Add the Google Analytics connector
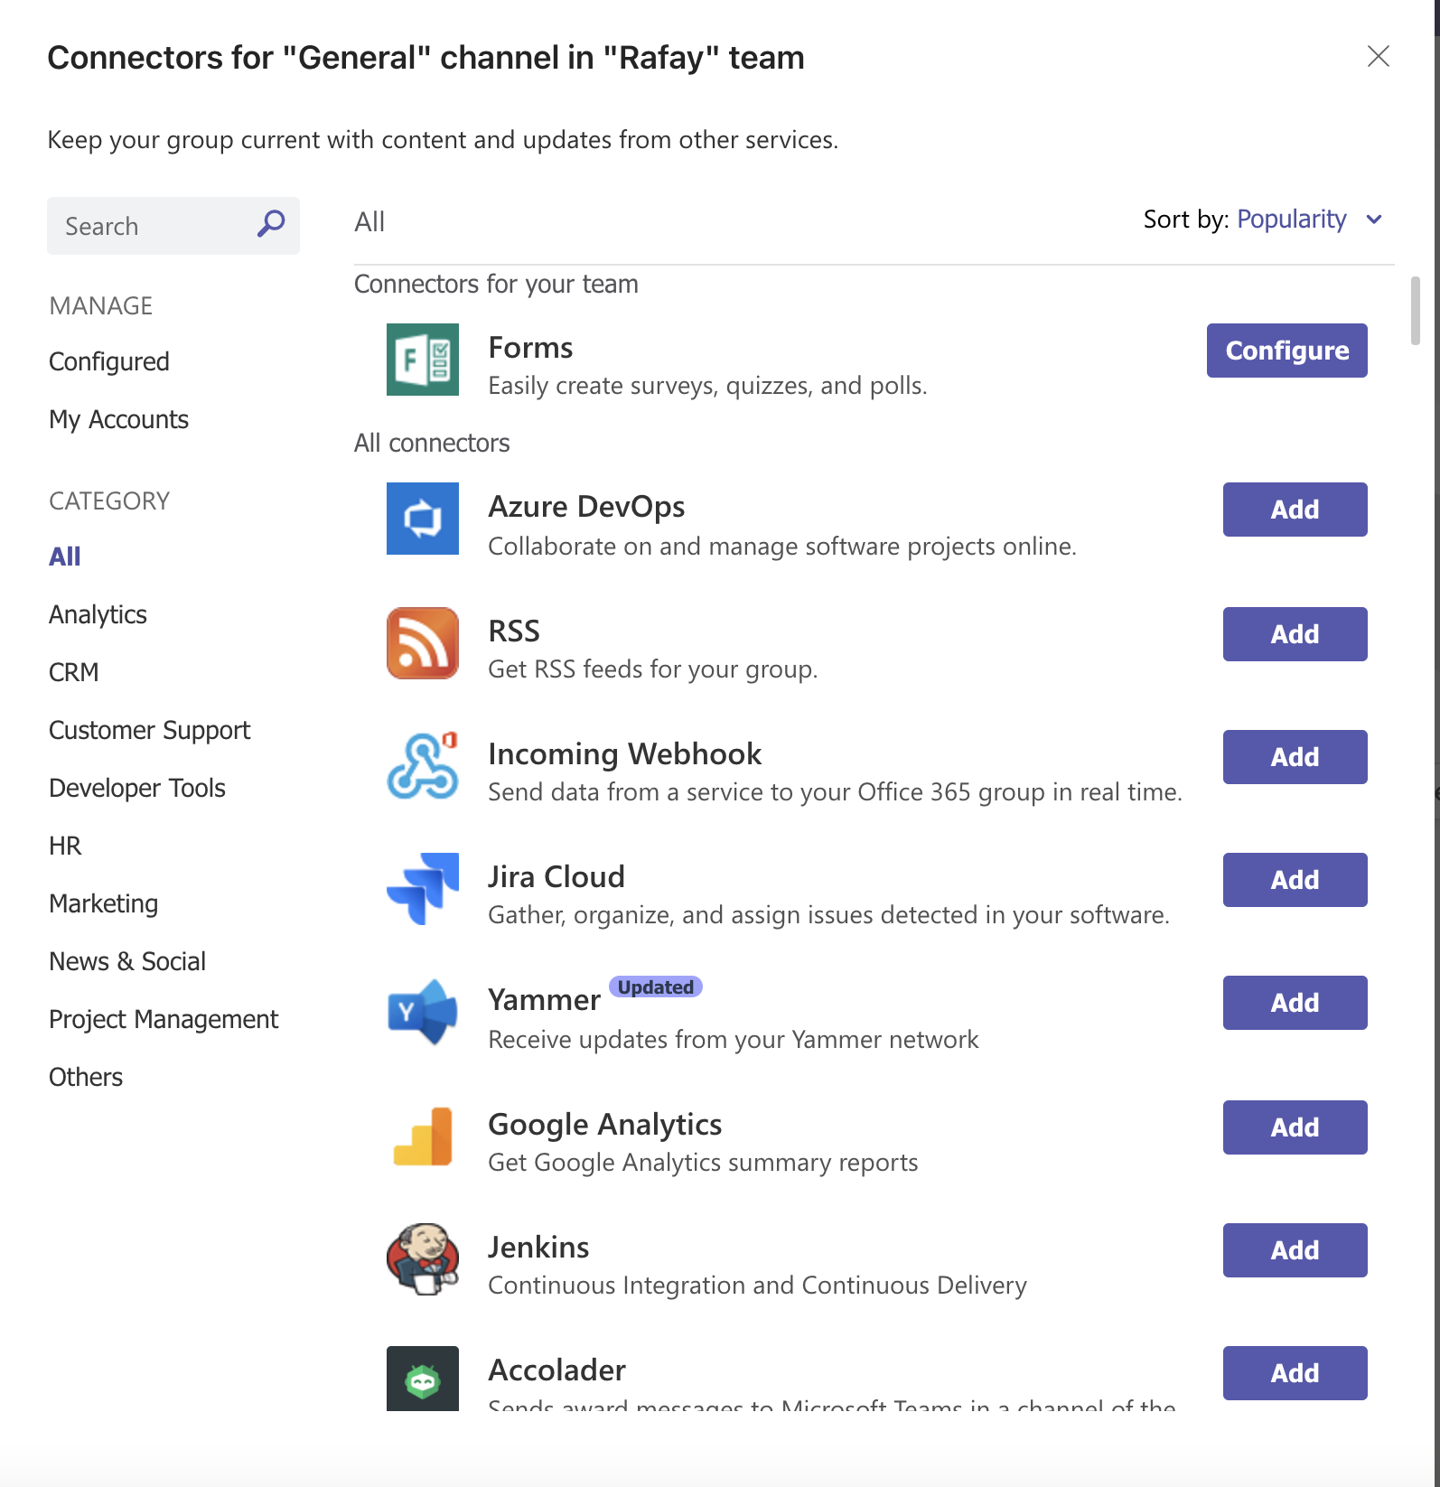Screen dimensions: 1440x1487 (x=1295, y=1127)
